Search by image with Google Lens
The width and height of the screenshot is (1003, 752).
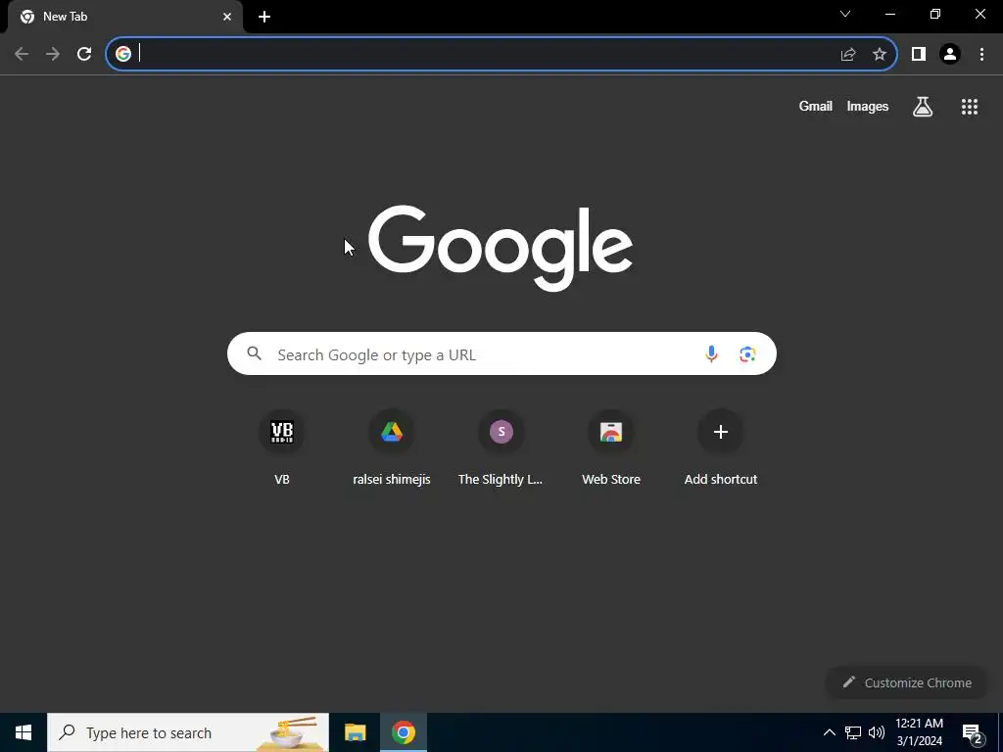(747, 353)
